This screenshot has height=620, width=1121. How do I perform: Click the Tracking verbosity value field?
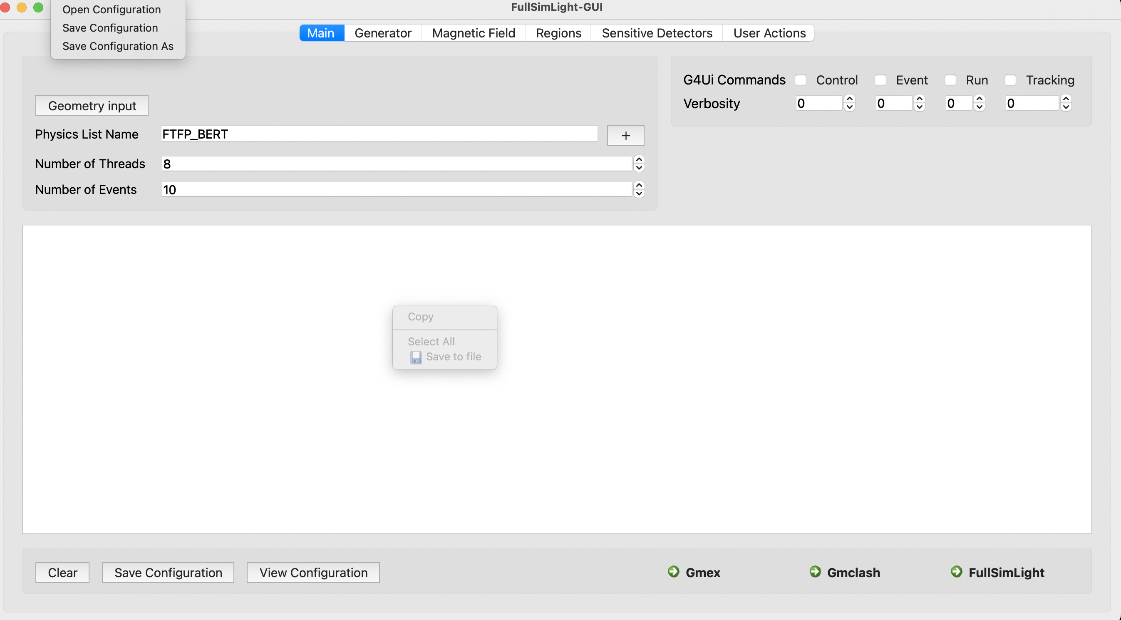pos(1032,103)
